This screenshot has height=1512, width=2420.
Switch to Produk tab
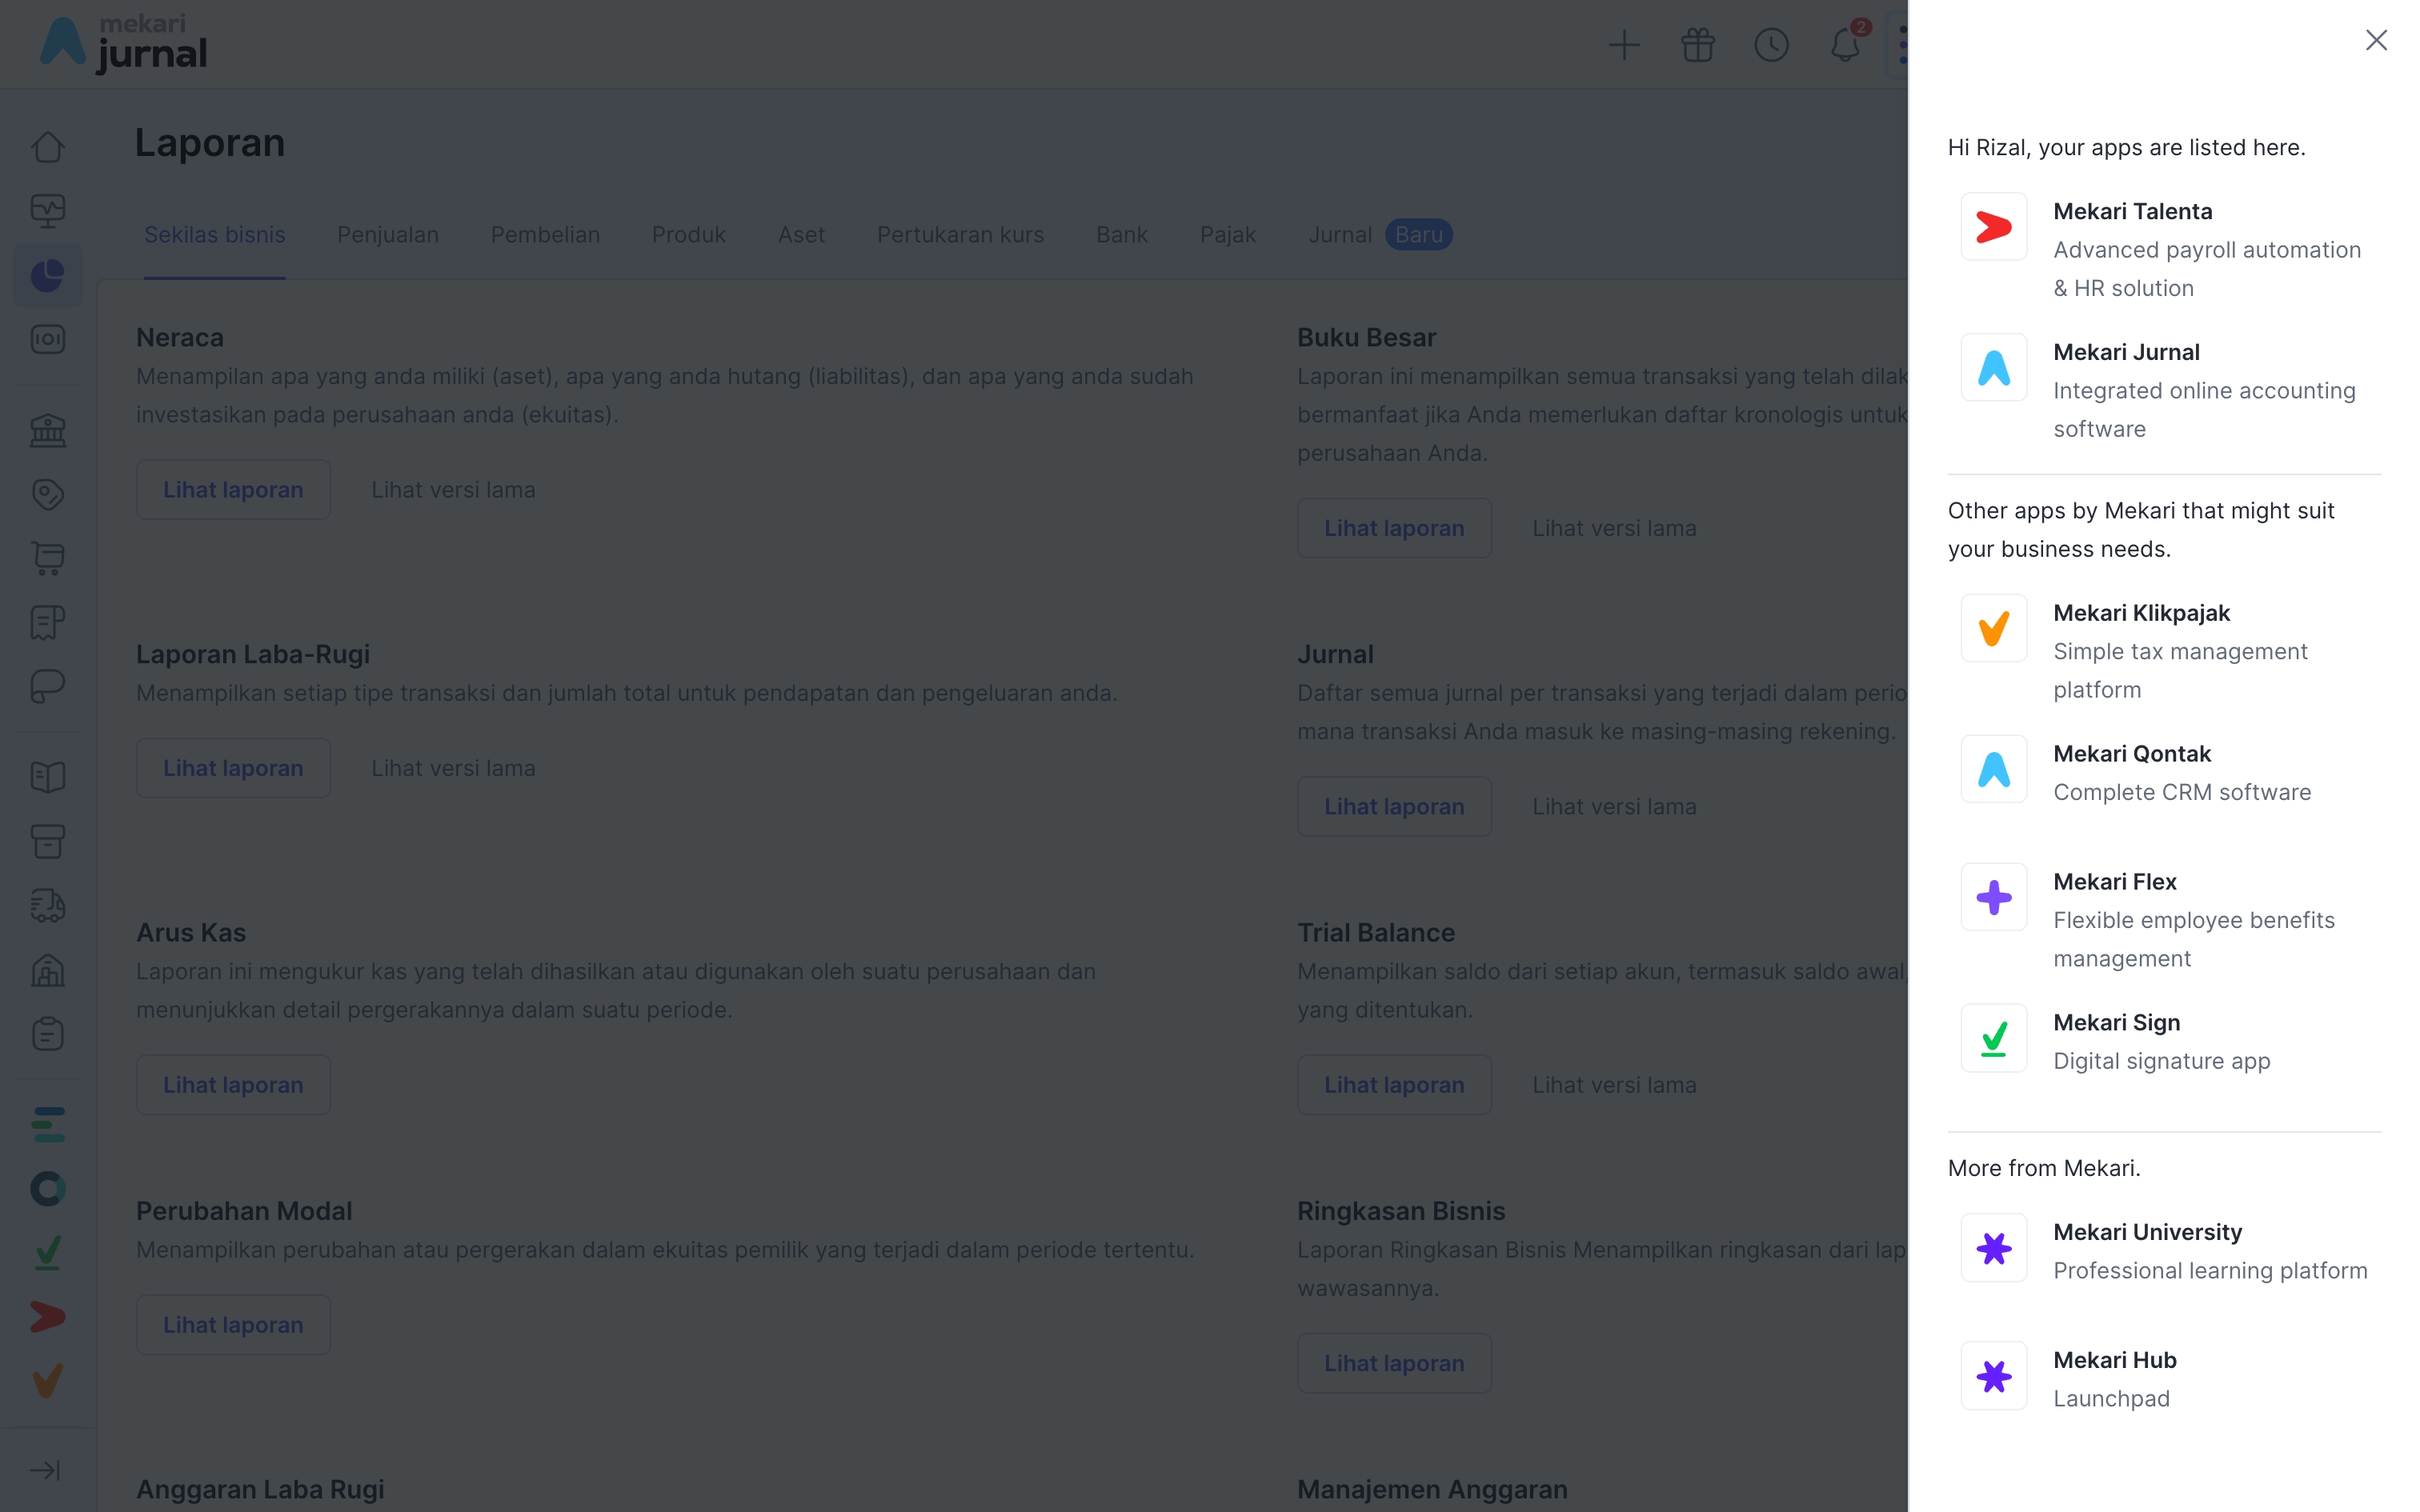pyautogui.click(x=689, y=235)
